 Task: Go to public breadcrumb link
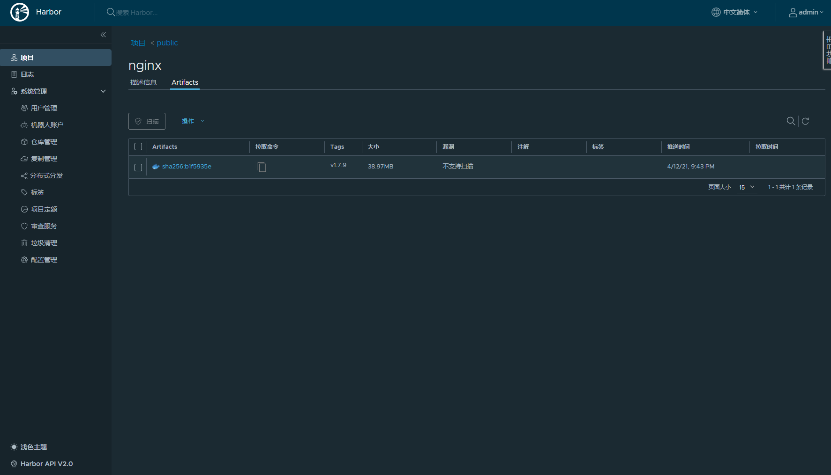pyautogui.click(x=167, y=43)
